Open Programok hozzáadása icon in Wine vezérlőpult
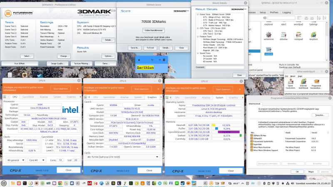Screen dimensions: 333x187 (x=316, y=84)
